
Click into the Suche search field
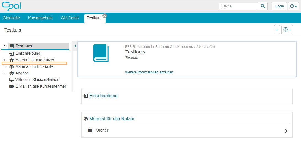(238, 6)
